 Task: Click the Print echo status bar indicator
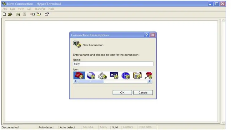(145, 127)
